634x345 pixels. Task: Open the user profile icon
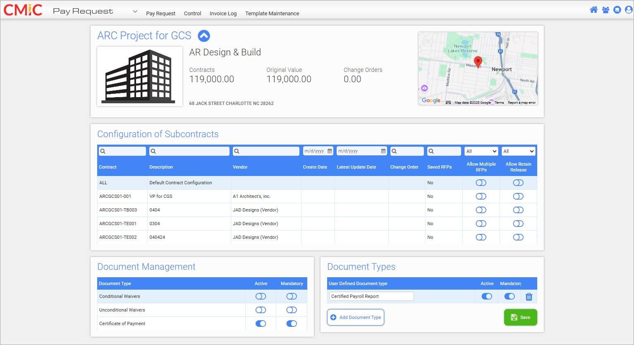(x=629, y=10)
